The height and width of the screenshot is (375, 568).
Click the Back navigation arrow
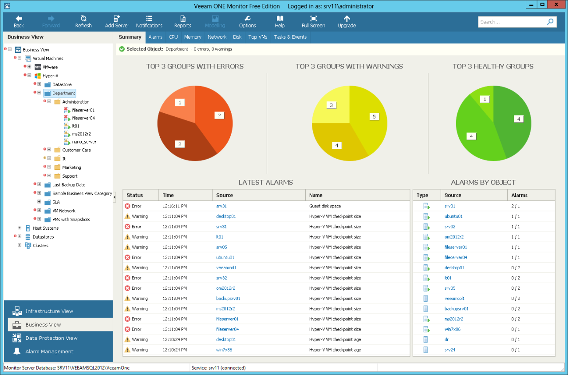pyautogui.click(x=19, y=21)
